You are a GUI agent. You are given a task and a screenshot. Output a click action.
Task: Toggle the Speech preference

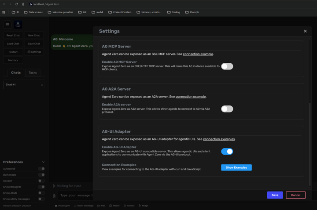coord(41,181)
